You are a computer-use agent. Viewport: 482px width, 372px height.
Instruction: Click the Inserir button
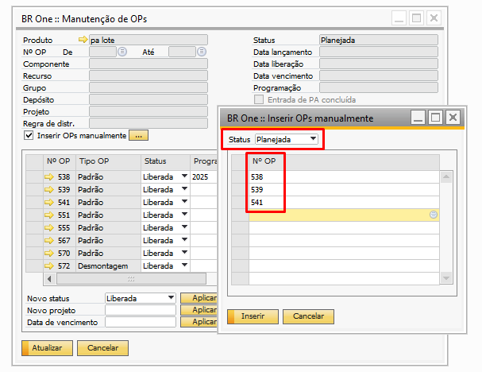pyautogui.click(x=253, y=316)
